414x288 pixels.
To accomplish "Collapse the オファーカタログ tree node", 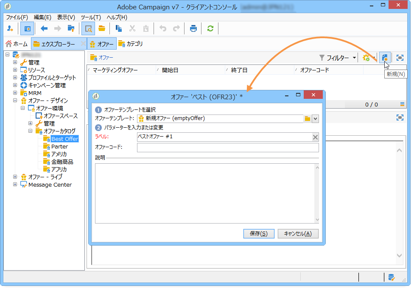I will pyautogui.click(x=31, y=131).
